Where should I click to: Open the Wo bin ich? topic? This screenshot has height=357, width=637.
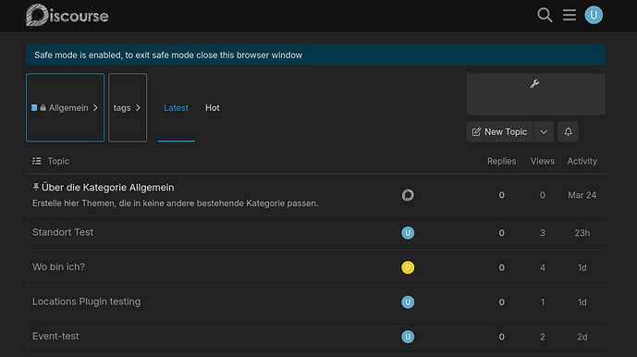58,266
